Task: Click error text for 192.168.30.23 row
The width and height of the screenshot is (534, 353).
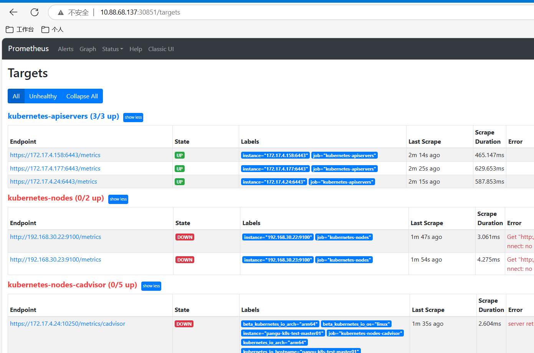Action: pos(520,264)
